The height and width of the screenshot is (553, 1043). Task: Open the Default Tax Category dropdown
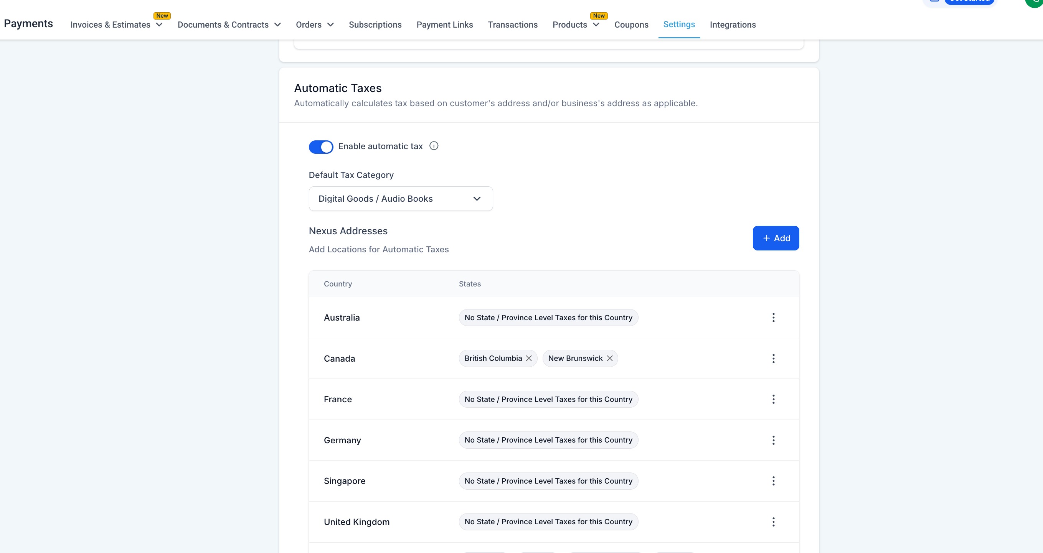point(401,199)
